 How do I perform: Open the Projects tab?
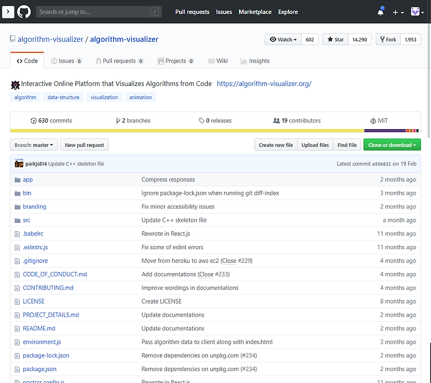[x=175, y=61]
